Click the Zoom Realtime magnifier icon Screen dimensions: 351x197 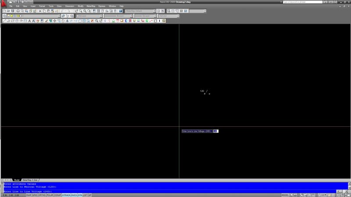[x=81, y=11]
